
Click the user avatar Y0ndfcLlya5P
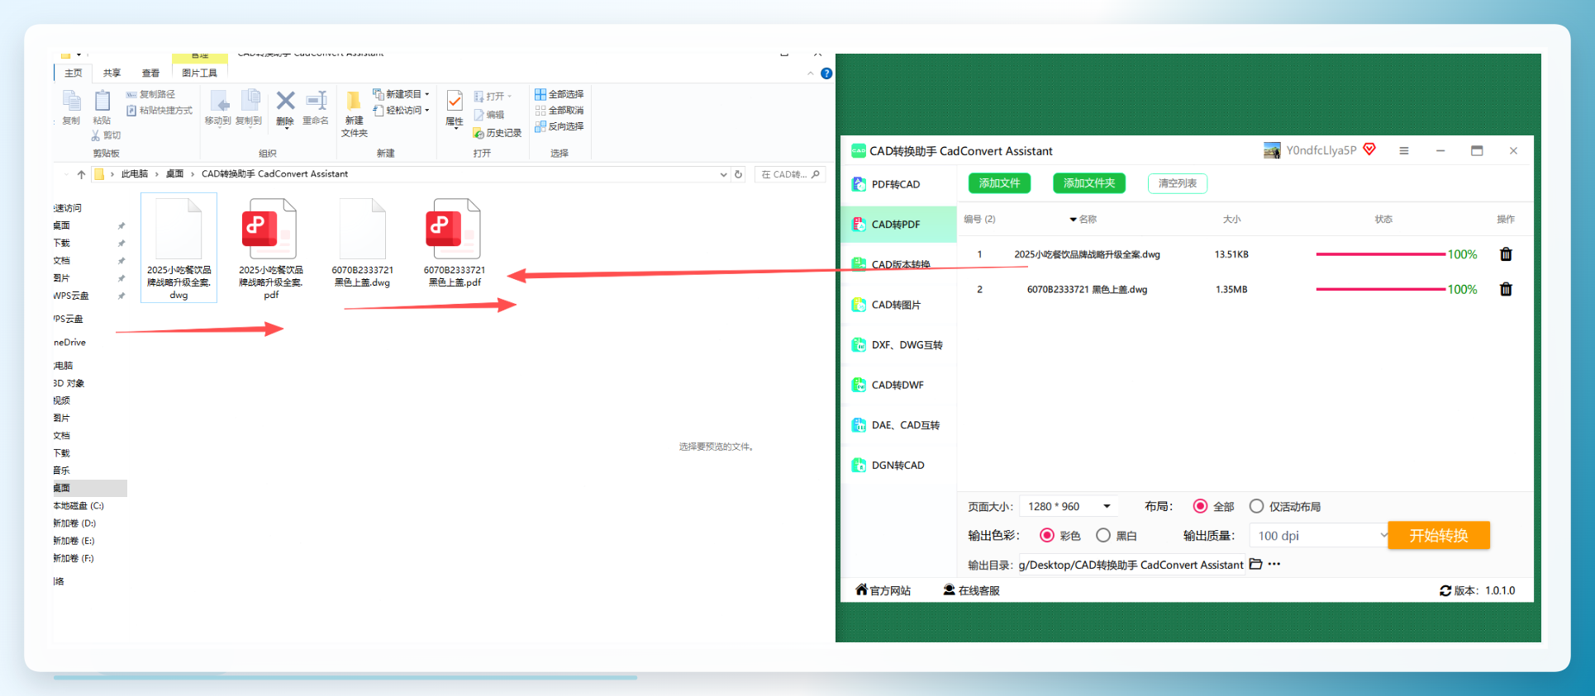[x=1272, y=150]
